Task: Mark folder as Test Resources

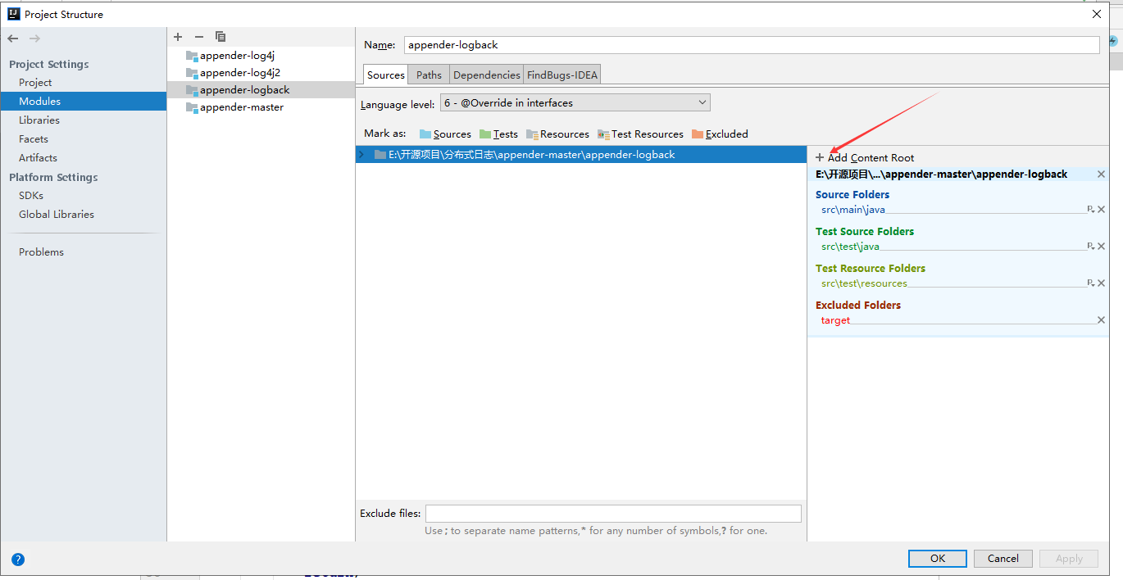Action: 640,134
